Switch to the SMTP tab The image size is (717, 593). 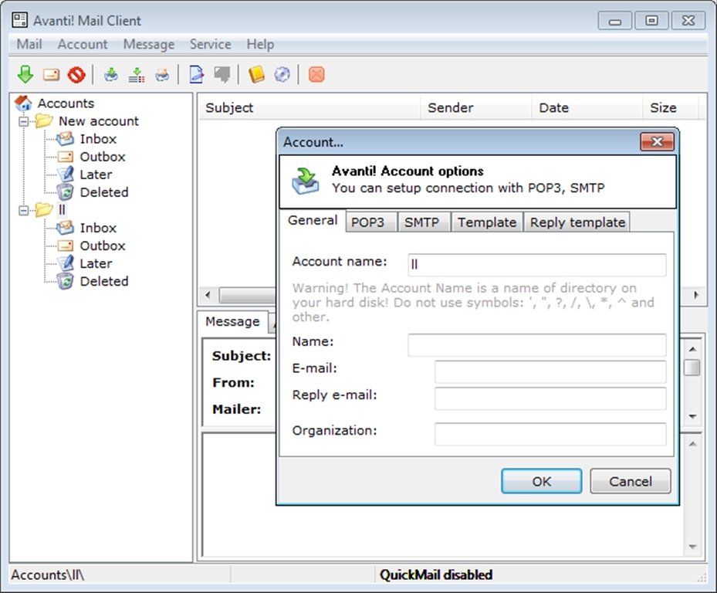424,222
